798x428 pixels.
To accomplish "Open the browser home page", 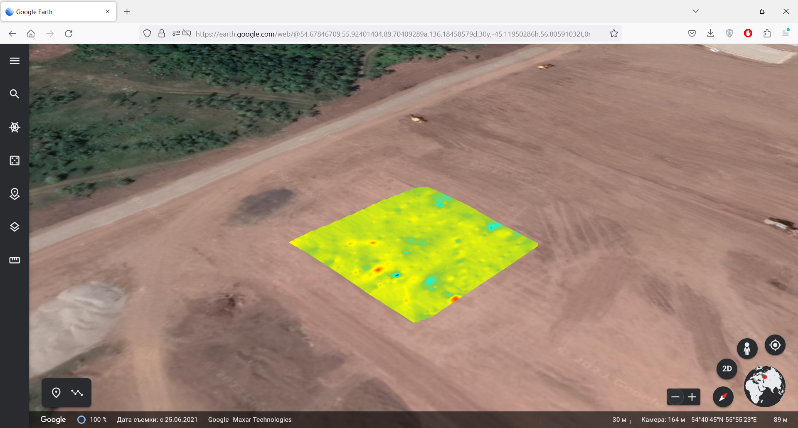I will pyautogui.click(x=31, y=34).
